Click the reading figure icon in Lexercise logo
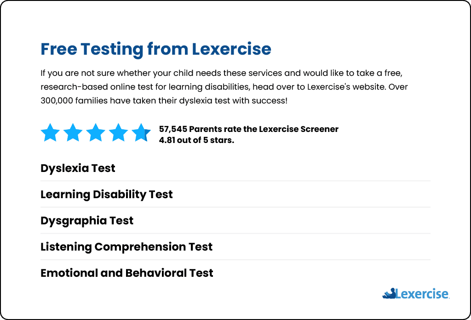This screenshot has height=320, width=471. click(x=389, y=293)
